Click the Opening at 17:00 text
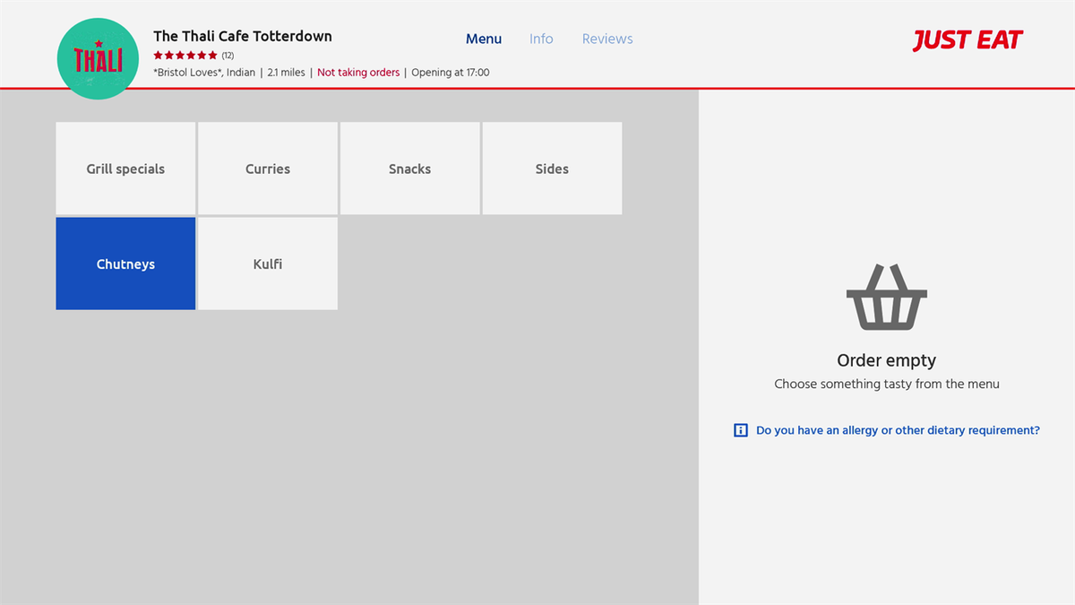 pos(451,73)
